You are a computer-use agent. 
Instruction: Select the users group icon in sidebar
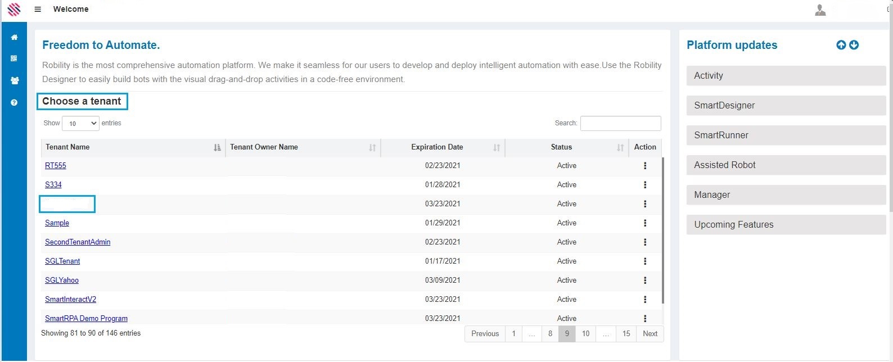pyautogui.click(x=14, y=80)
